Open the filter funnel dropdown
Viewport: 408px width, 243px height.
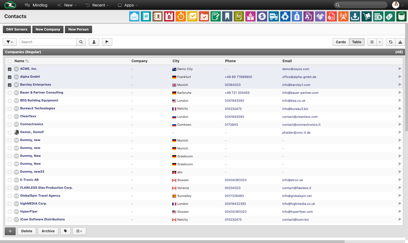[x=10, y=42]
